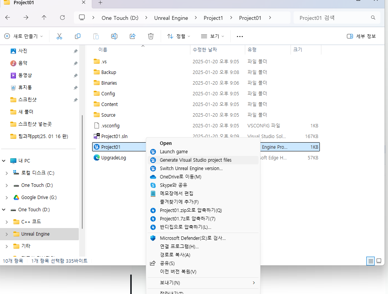Choose 경로로 복사(A) menu entry
This screenshot has height=294, width=388.
click(203, 255)
